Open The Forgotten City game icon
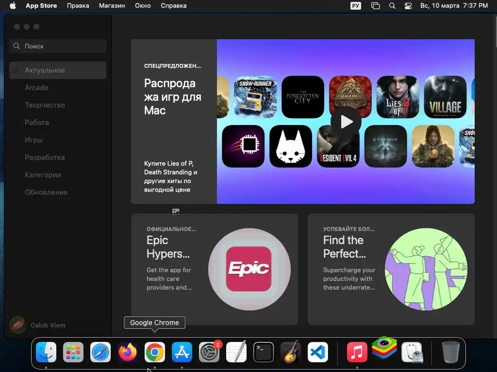Screen dimensions: 497x372 tap(303, 97)
